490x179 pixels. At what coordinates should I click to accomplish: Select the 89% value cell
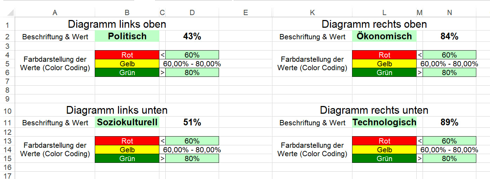tap(450, 122)
